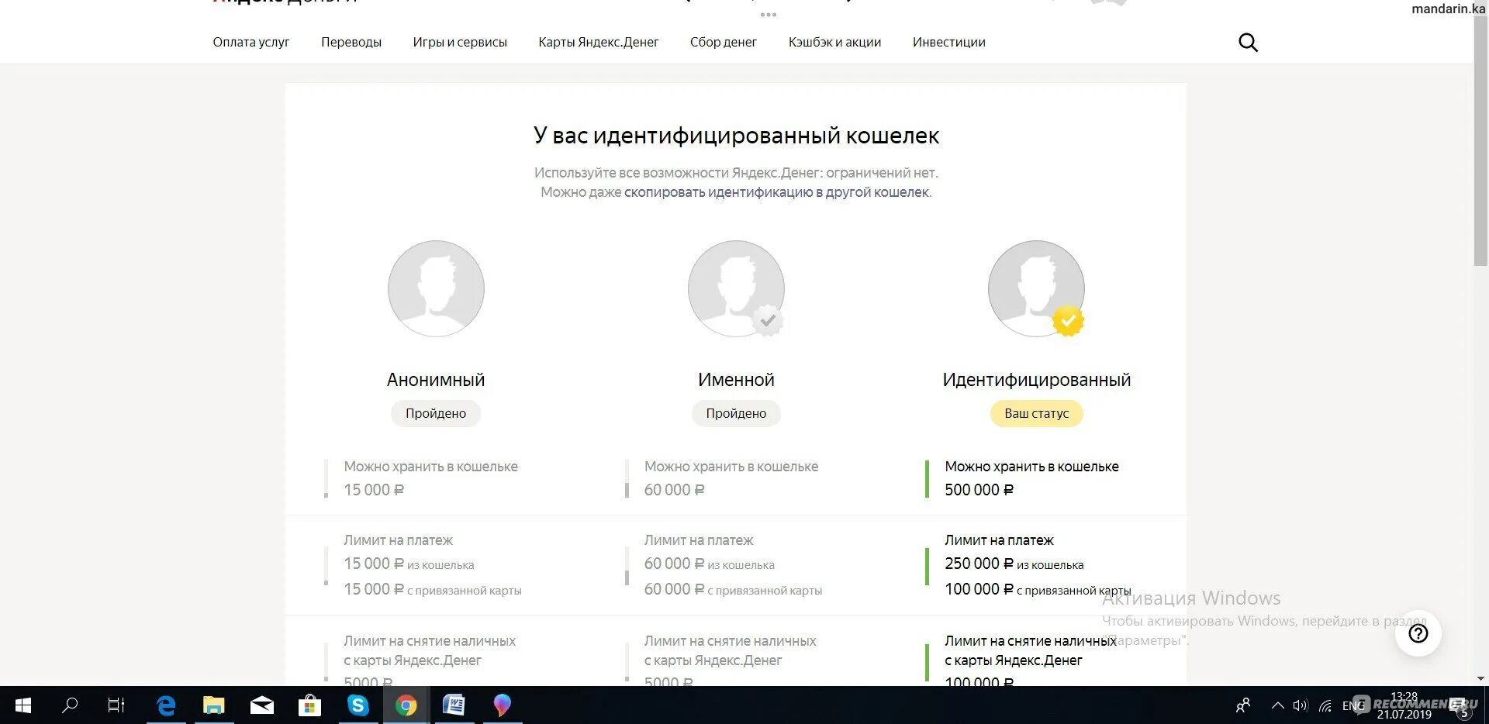
Task: Click the 500 000 ₽ wallet storage value
Action: click(x=979, y=490)
